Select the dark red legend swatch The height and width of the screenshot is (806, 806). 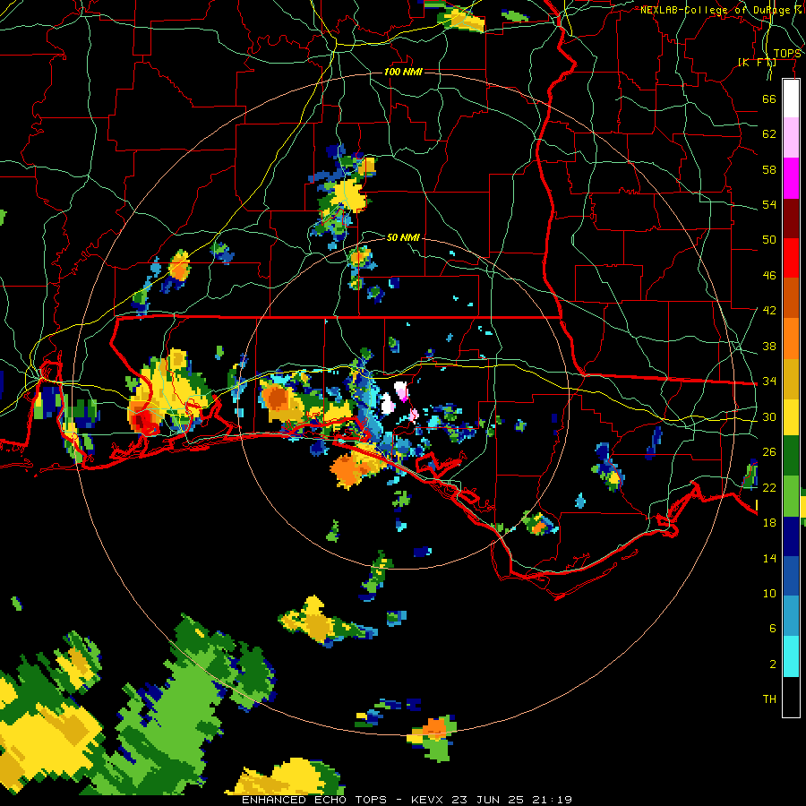coord(791,219)
